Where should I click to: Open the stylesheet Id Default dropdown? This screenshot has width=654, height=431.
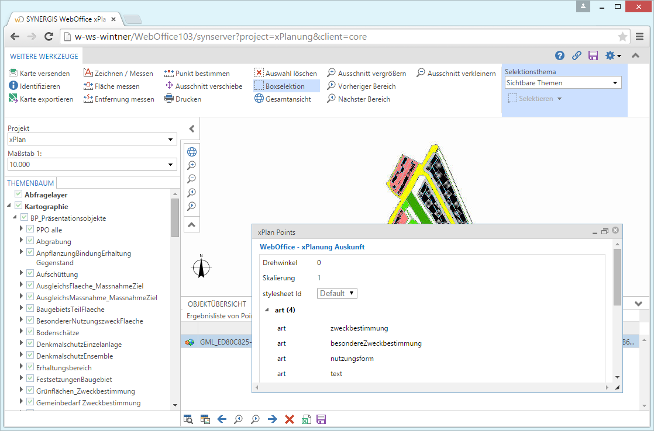point(337,293)
